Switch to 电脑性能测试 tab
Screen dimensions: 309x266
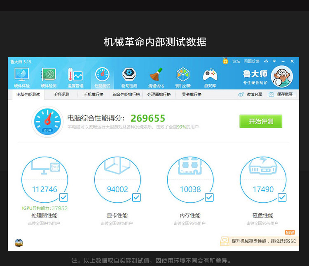point(28,95)
